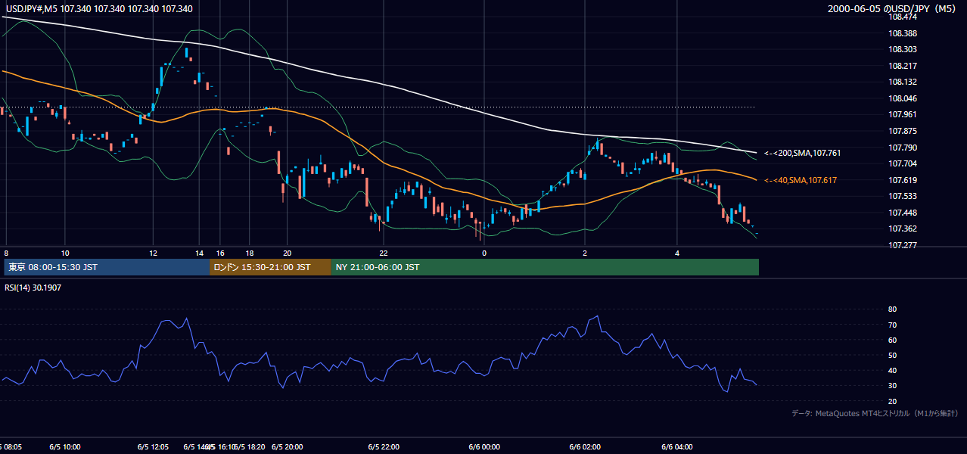The width and height of the screenshot is (967, 454).
Task: Click RSI scale value 40
Action: 892,371
